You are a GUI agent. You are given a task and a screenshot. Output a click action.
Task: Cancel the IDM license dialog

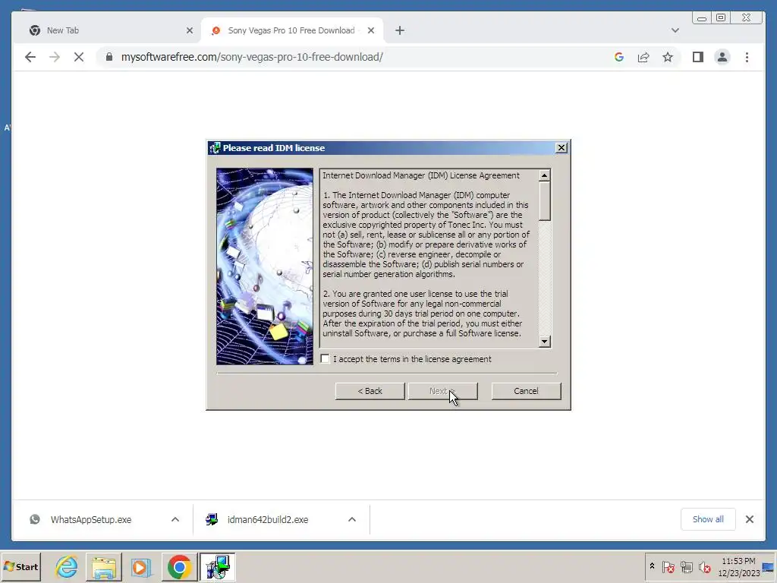[526, 391]
